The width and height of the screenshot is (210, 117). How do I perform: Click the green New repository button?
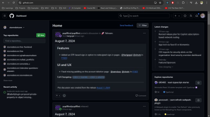[x=40, y=35]
